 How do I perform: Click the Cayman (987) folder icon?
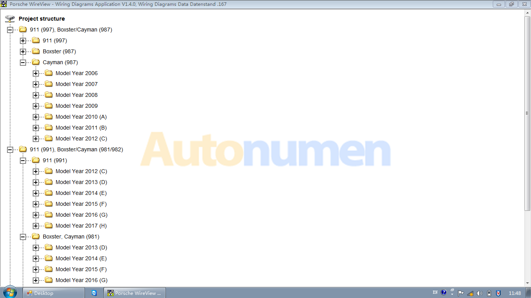36,62
